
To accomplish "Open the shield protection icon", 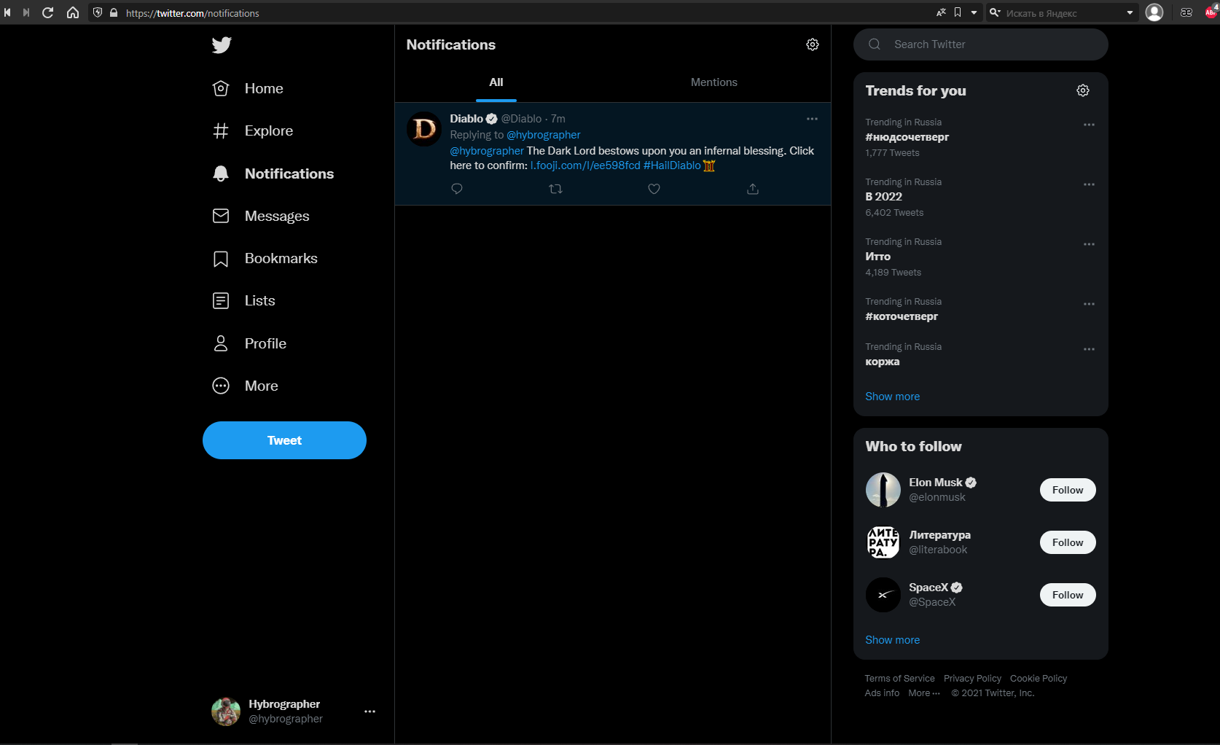I will coord(98,12).
